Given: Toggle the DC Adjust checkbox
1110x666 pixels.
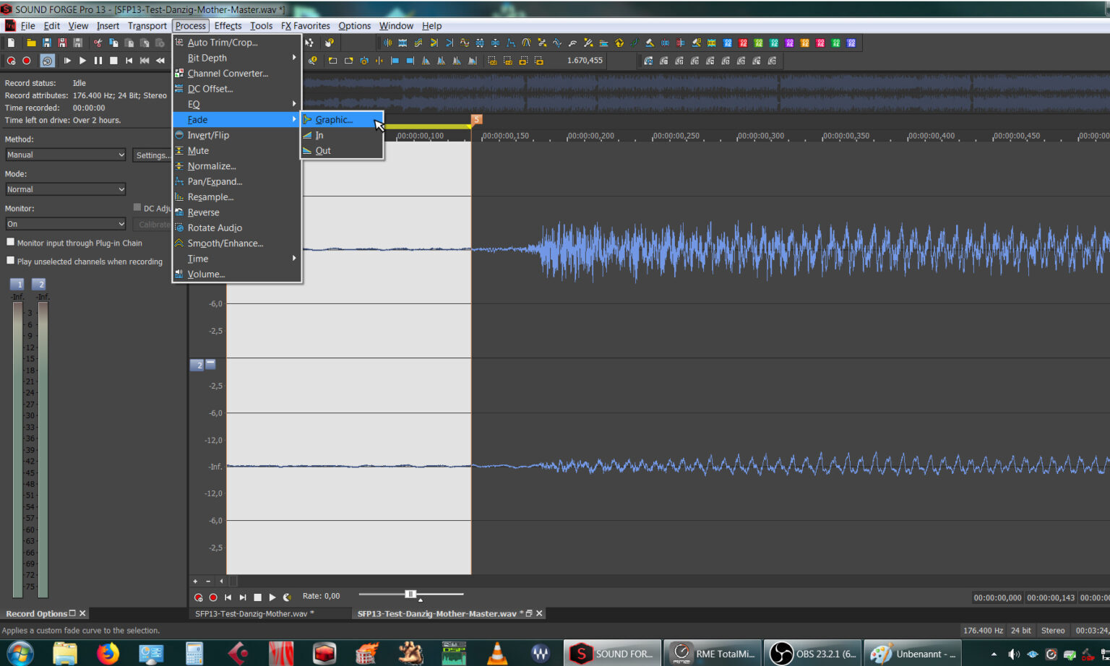Looking at the screenshot, I should coord(137,208).
